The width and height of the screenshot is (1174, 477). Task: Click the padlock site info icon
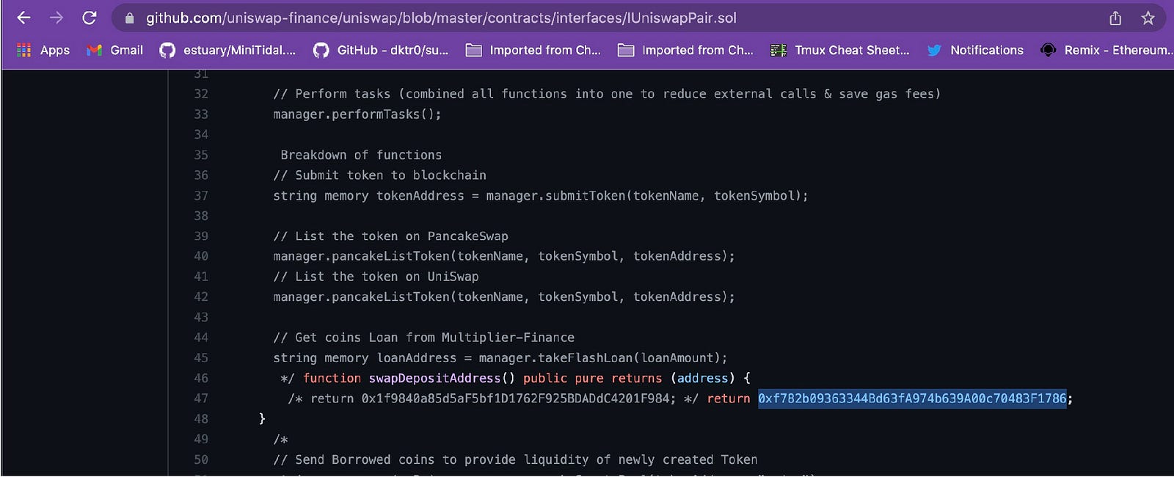coord(130,18)
